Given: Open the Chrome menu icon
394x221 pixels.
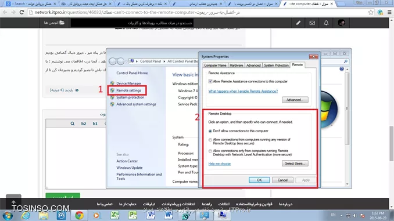Looking at the screenshot, I should (x=389, y=12).
